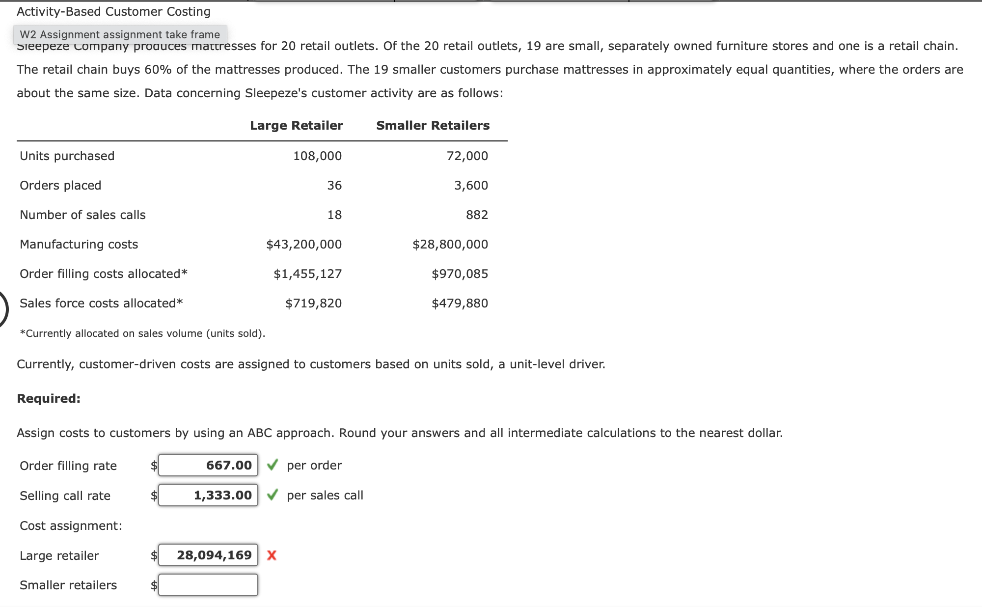
Task: Click the red X next to 28,094,169
Action: point(272,555)
